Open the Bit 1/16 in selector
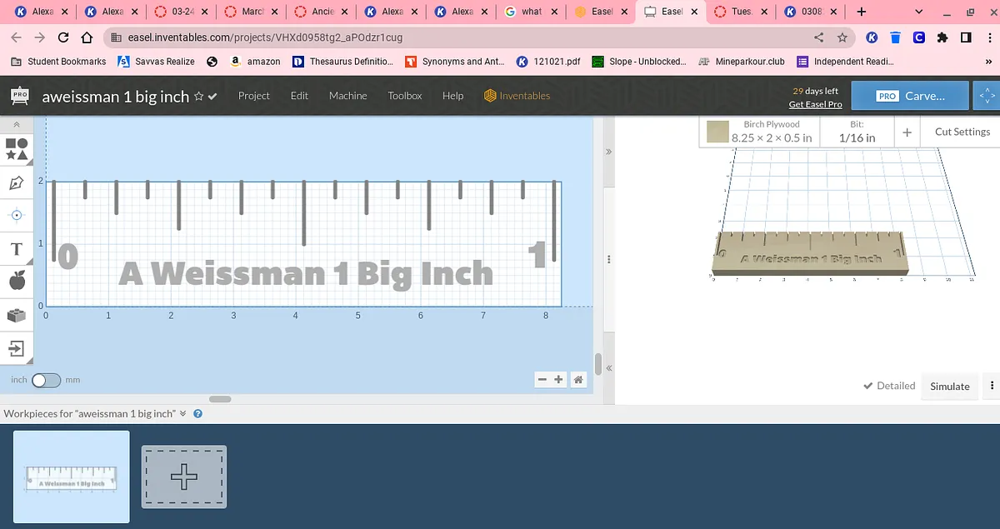The height and width of the screenshot is (529, 1000). click(857, 132)
